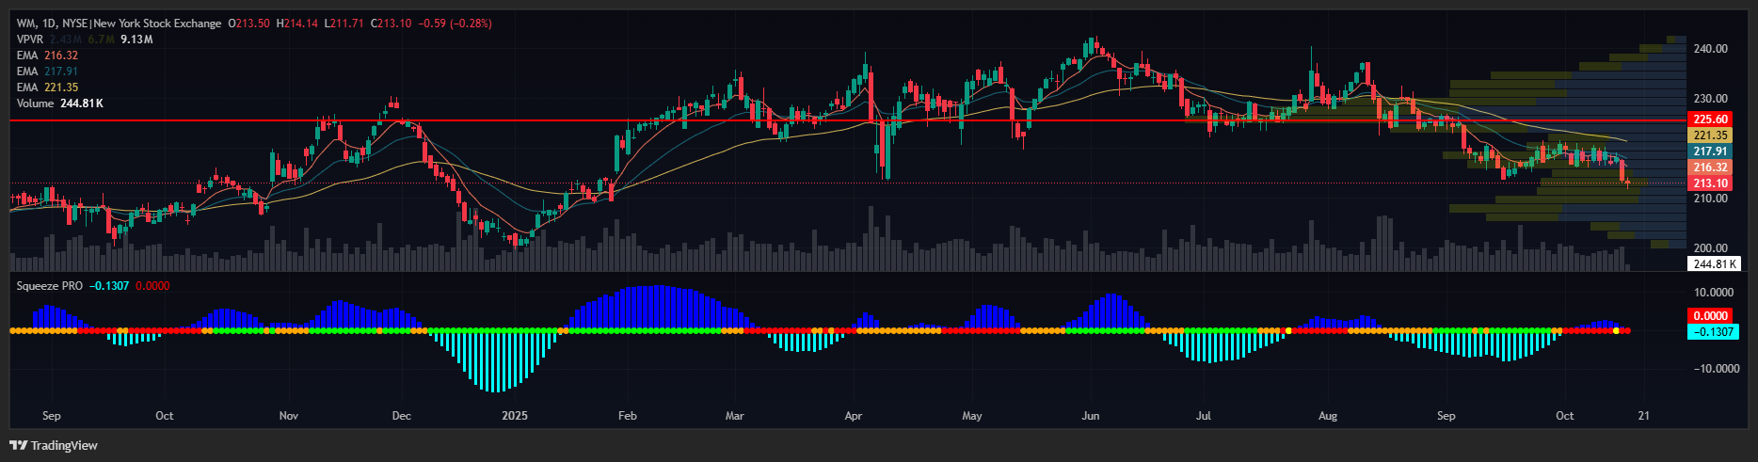
Task: Select the Squeeze PRO indicator legend
Action: 49,285
